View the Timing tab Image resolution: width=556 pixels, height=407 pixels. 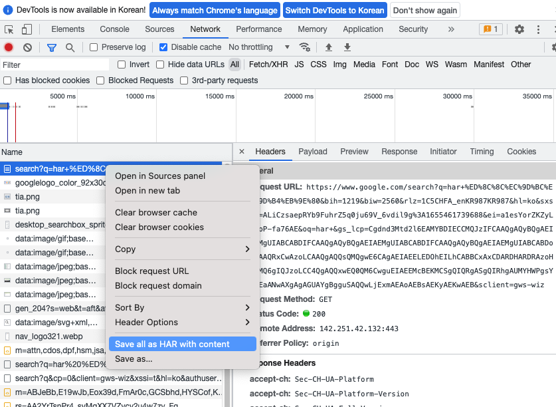click(482, 152)
